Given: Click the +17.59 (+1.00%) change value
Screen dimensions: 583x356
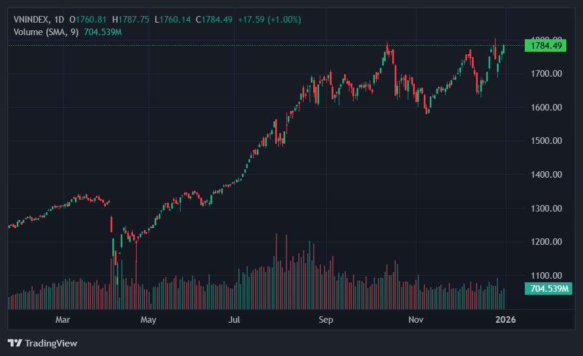Looking at the screenshot, I should 269,20.
